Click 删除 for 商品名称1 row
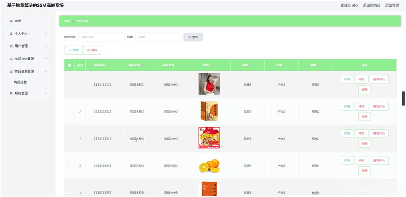Image resolution: width=406 pixels, height=197 pixels. coord(364,89)
